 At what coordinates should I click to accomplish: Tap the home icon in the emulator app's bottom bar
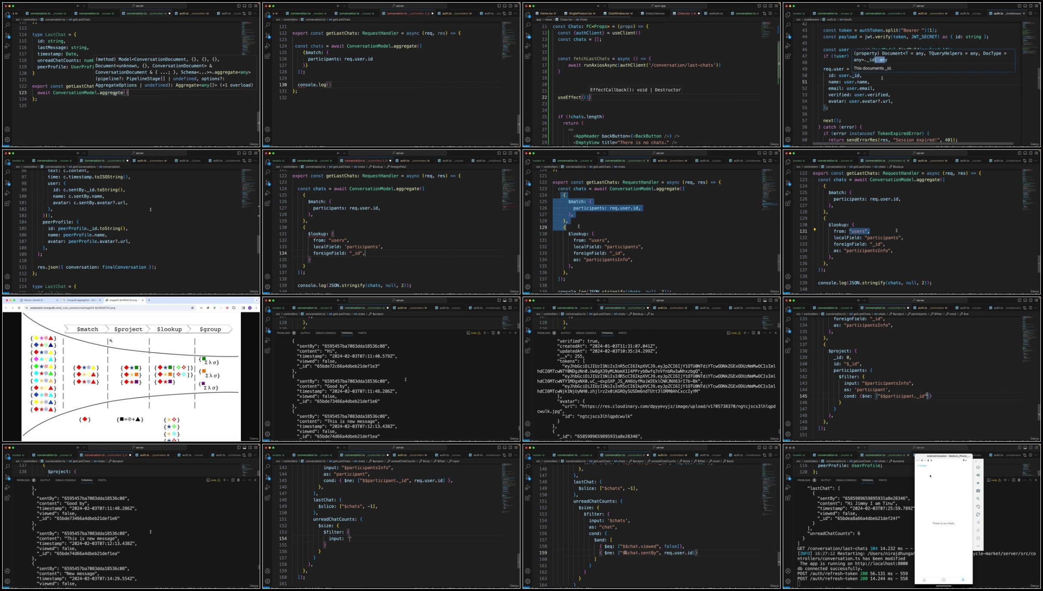click(x=924, y=580)
